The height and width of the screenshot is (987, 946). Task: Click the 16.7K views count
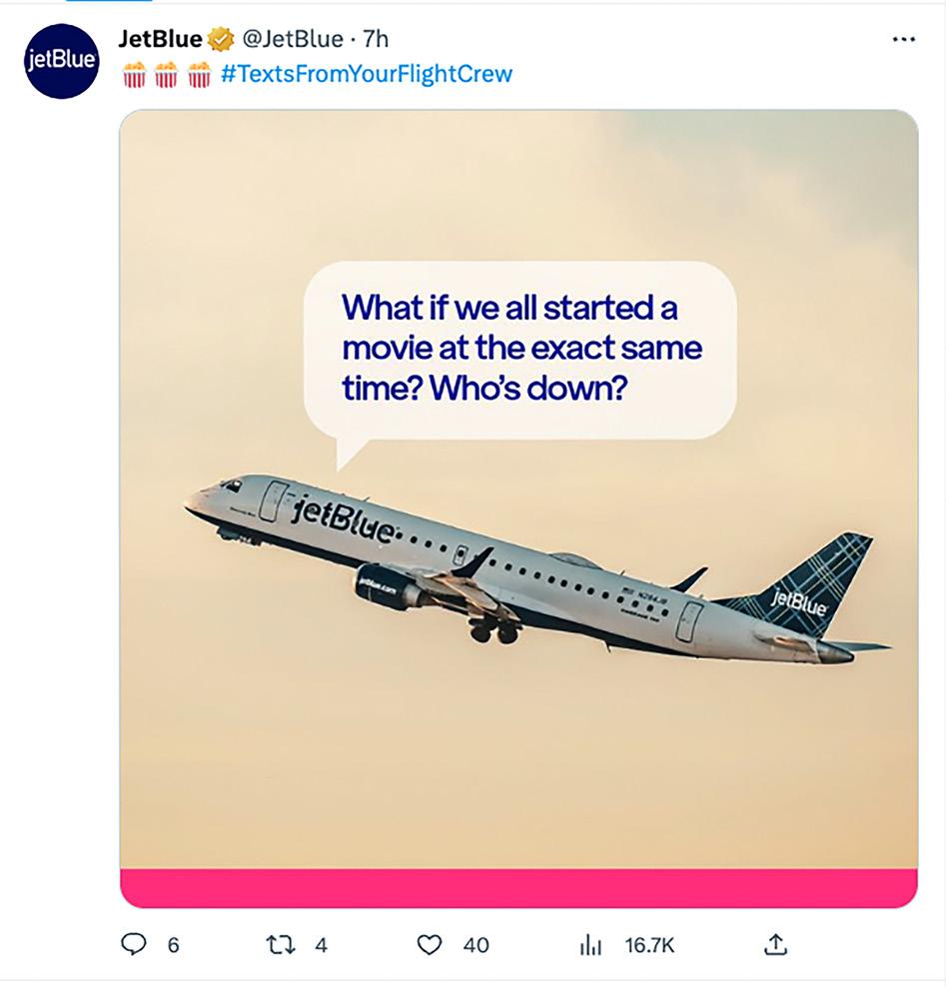click(648, 945)
